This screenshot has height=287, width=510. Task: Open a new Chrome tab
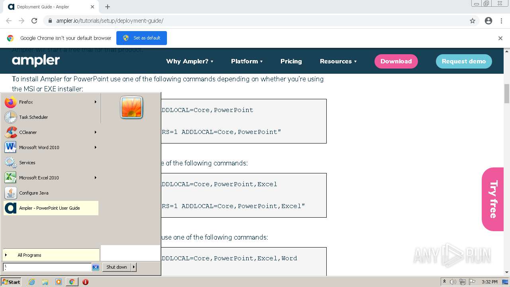pos(108,7)
